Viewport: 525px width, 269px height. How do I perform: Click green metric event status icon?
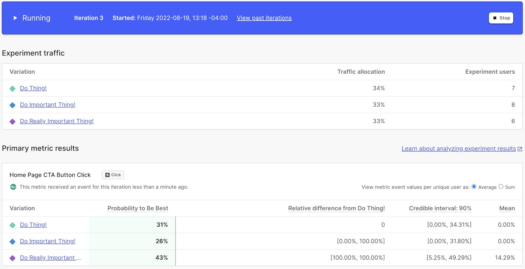13,187
